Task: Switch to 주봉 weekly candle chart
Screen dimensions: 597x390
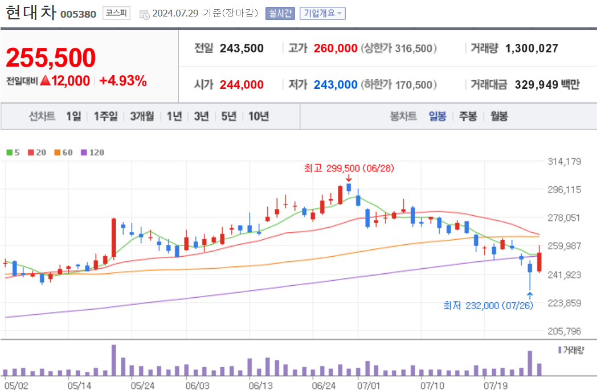Action: click(468, 116)
